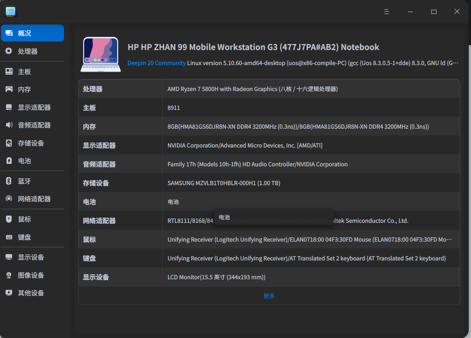Click the Device Manager app icon in title bar
The width and height of the screenshot is (471, 338).
coord(11,12)
